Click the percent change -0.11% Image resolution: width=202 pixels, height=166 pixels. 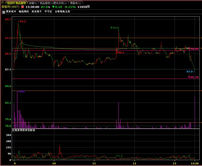70,7
